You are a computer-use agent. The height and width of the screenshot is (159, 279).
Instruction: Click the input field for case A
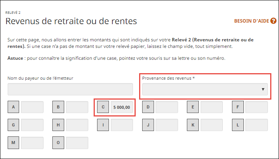pos(32,107)
